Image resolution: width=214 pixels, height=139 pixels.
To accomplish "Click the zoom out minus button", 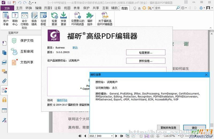I will pos(182,136).
